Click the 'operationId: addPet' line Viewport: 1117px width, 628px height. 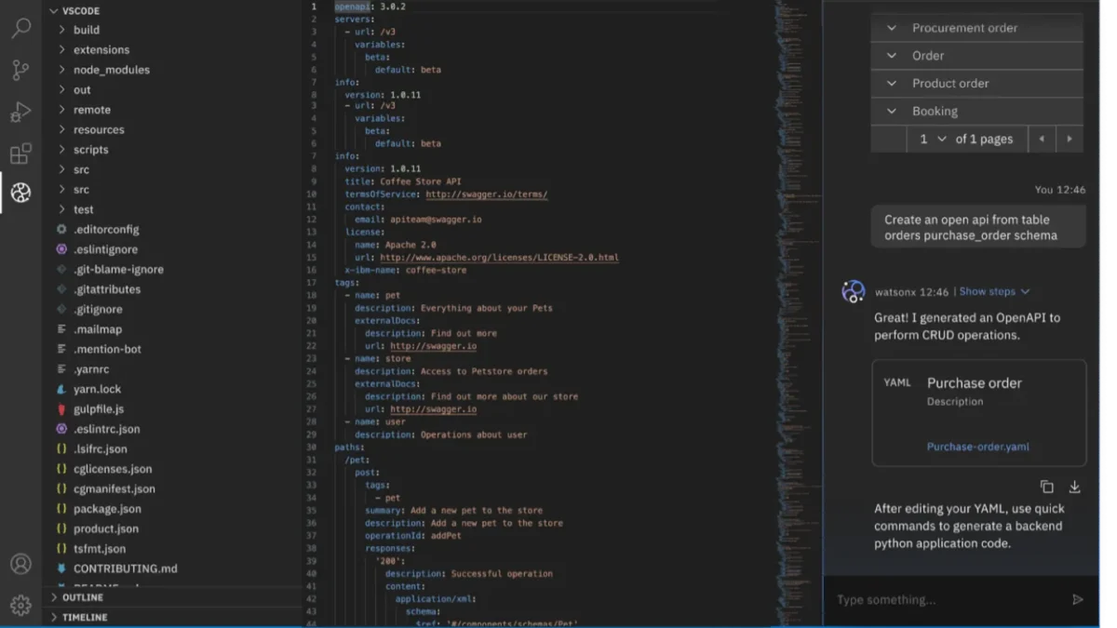point(413,536)
